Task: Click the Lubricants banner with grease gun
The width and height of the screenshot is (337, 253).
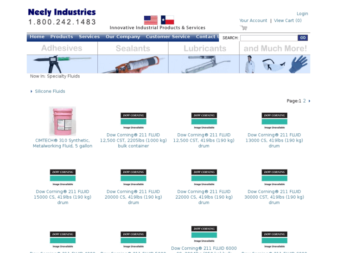Action: click(204, 58)
